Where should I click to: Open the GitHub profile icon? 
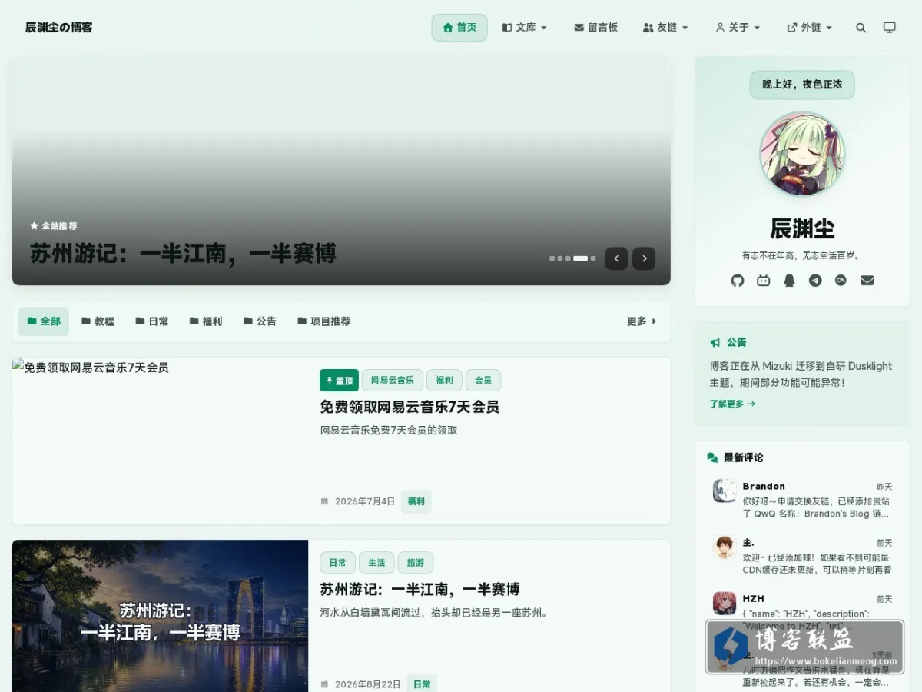(x=738, y=281)
